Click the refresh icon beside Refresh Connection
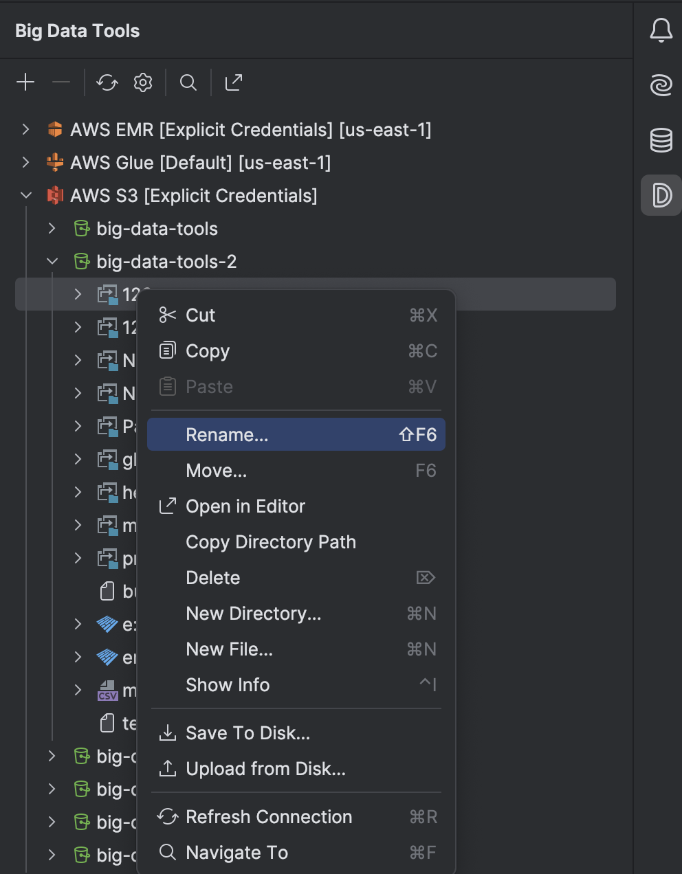Viewport: 682px width, 874px height. (168, 816)
